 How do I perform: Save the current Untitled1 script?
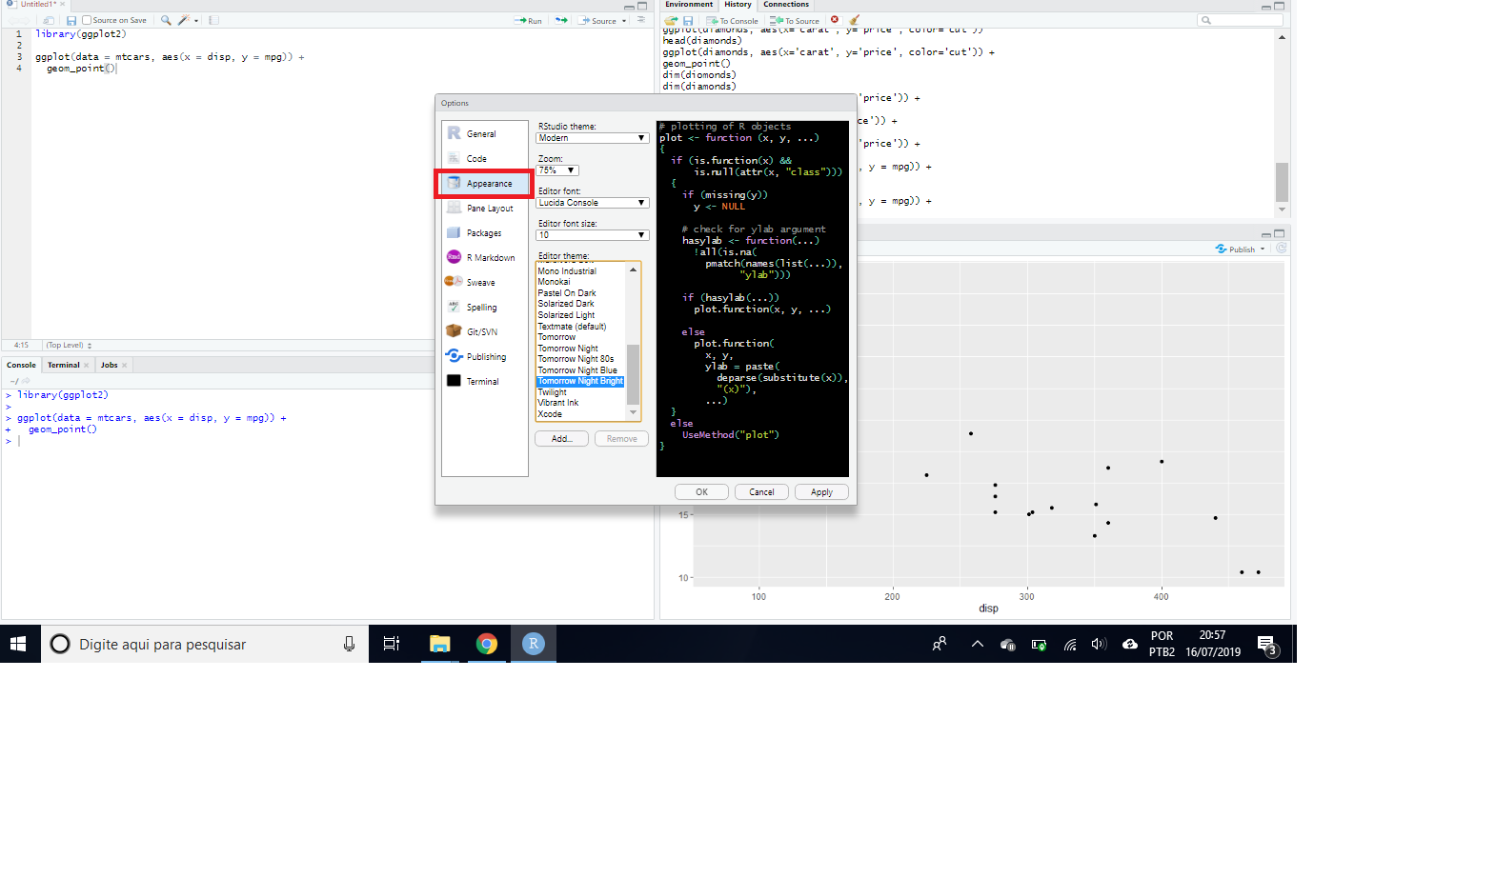coord(71,20)
